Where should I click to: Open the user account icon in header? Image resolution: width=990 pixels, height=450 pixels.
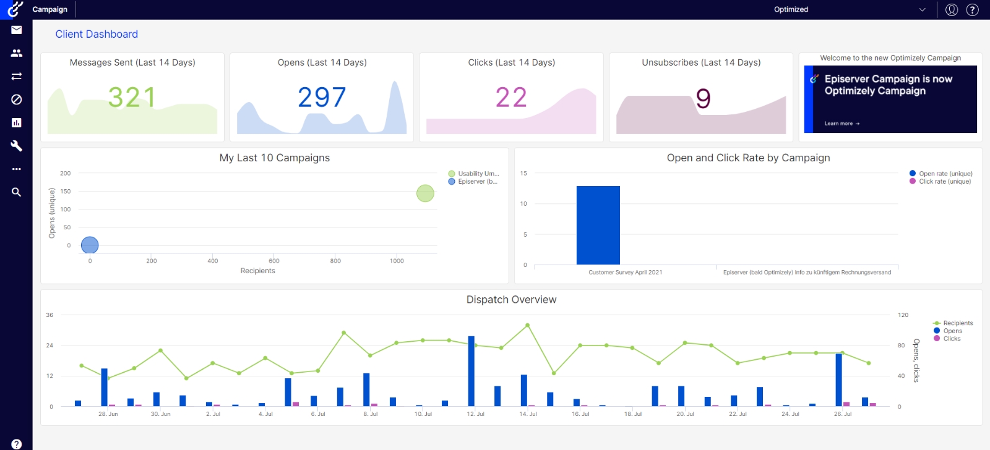[x=952, y=9]
